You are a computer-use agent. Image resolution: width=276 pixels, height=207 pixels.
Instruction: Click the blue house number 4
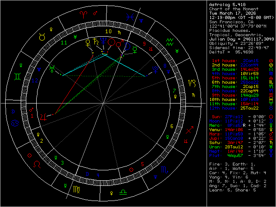(x=98, y=175)
